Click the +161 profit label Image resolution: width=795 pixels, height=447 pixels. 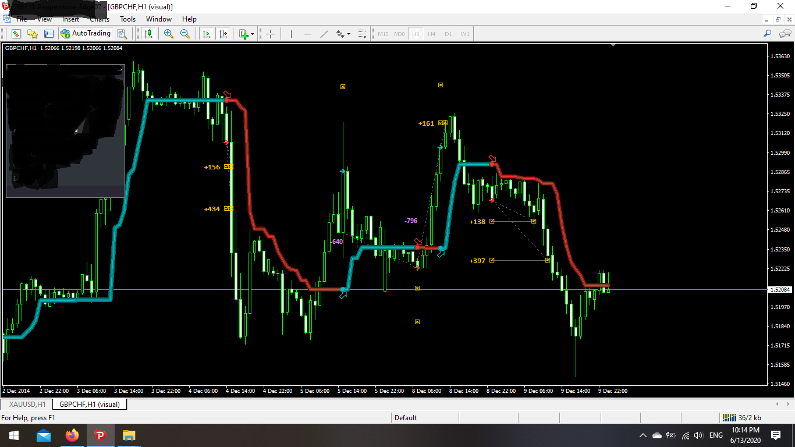click(426, 123)
